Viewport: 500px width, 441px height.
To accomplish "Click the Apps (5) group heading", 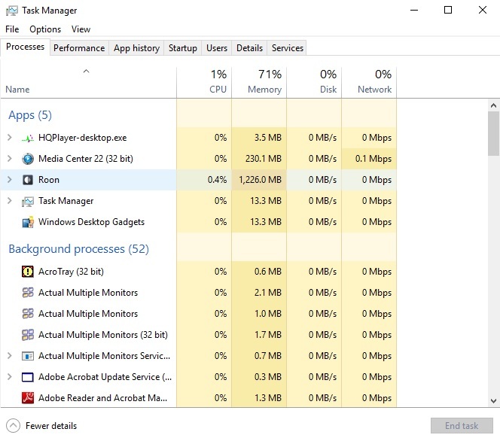I will click(x=30, y=115).
